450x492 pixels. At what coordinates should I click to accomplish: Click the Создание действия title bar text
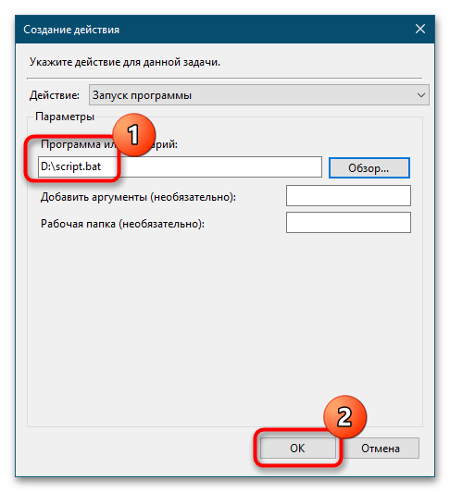tap(71, 30)
